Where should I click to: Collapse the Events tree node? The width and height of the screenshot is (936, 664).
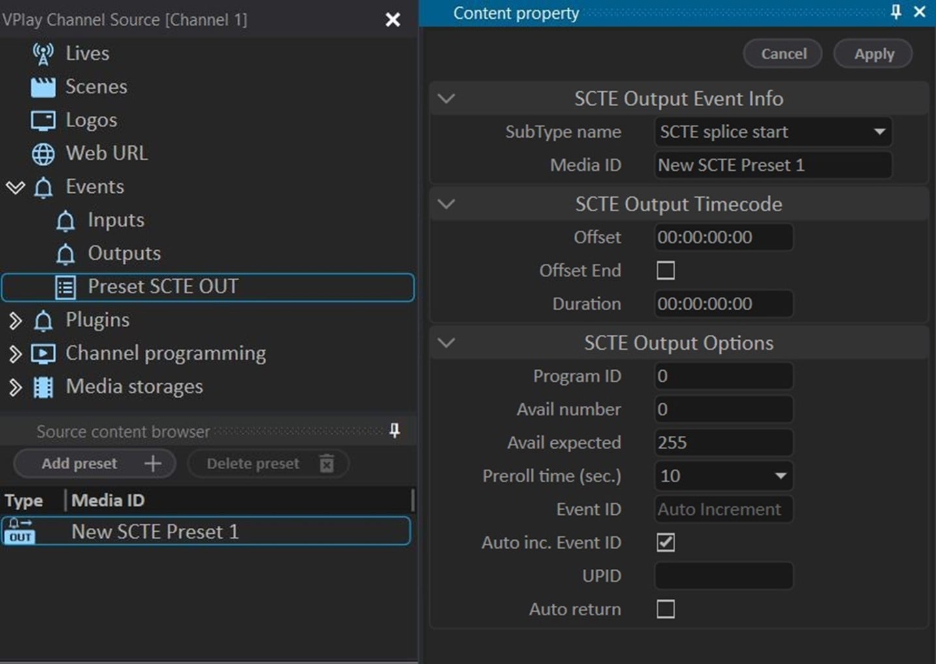[x=15, y=188]
